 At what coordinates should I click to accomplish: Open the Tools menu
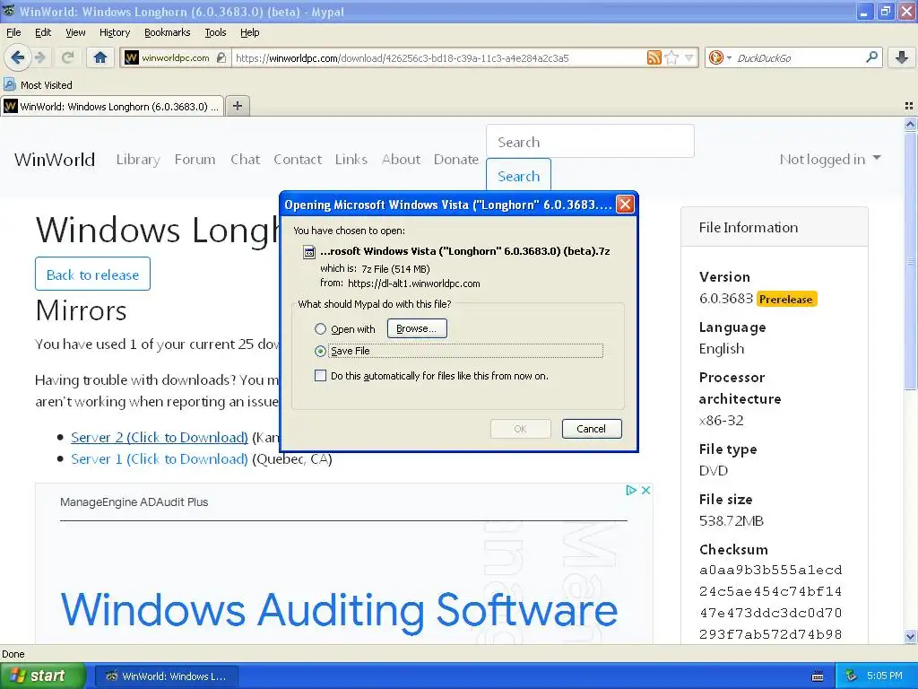pos(215,32)
